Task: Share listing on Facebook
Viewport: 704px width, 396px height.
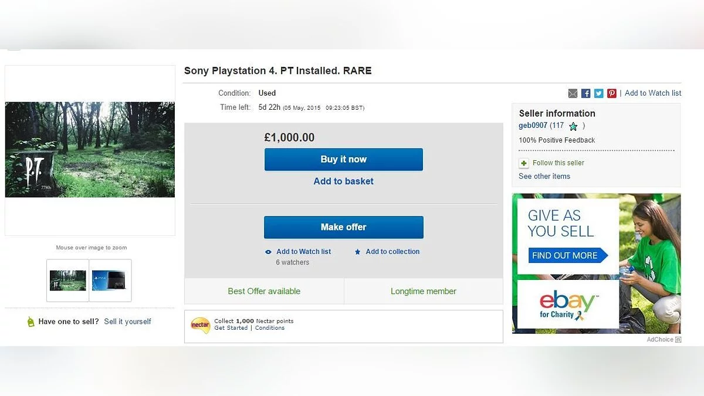Action: (x=585, y=93)
